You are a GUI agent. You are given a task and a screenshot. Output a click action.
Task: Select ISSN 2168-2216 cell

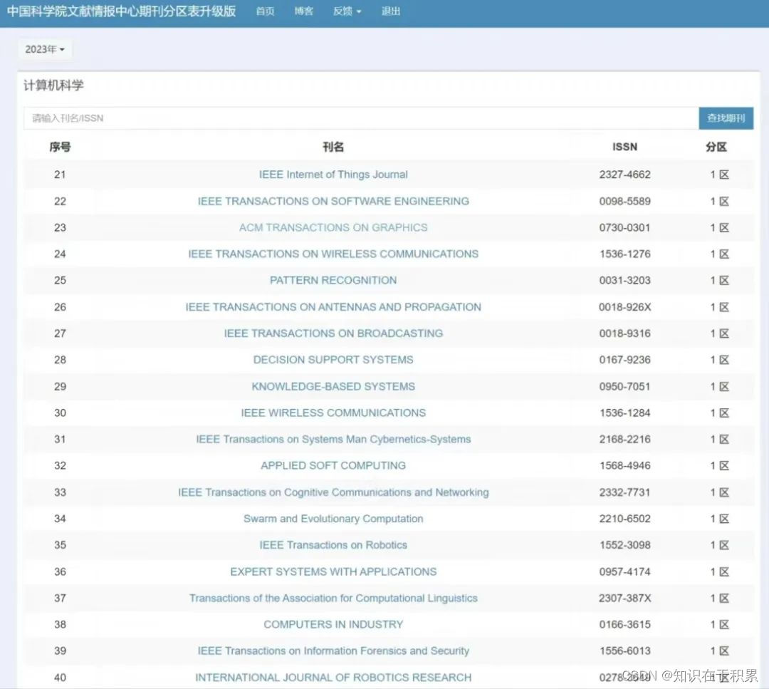(x=625, y=439)
